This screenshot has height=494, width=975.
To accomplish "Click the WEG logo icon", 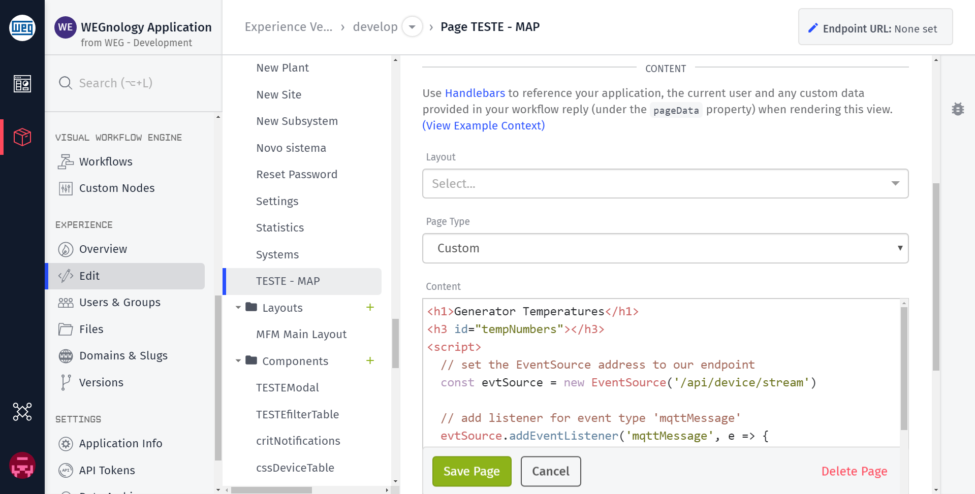I will point(22,27).
